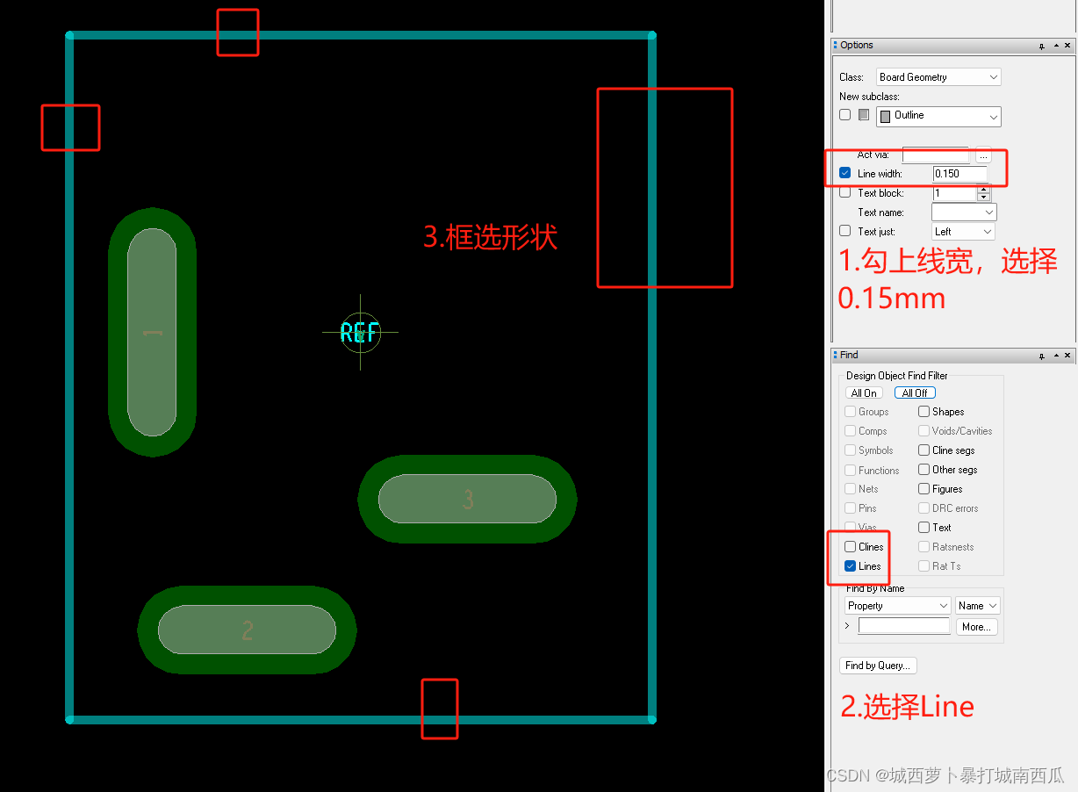Image resolution: width=1078 pixels, height=792 pixels.
Task: Open the Class Board Geometry dropdown
Action: pyautogui.click(x=938, y=77)
